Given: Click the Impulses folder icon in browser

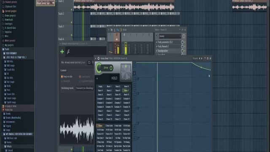Looking at the screenshot, I should tap(3, 32).
